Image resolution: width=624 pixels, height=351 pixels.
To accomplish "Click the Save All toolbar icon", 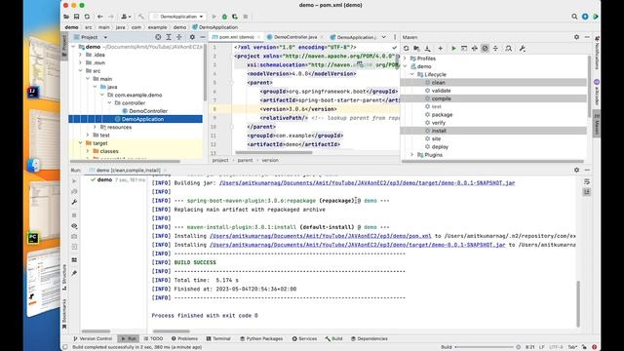I will [x=76, y=17].
